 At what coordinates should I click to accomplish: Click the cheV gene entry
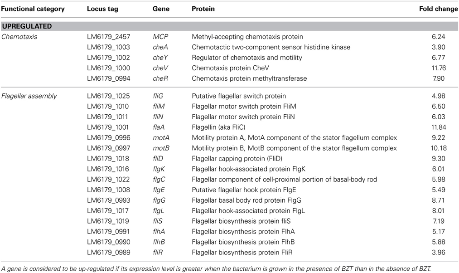pos(160,68)
